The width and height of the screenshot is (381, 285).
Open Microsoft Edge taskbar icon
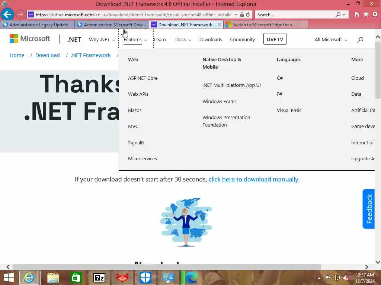[192, 278]
